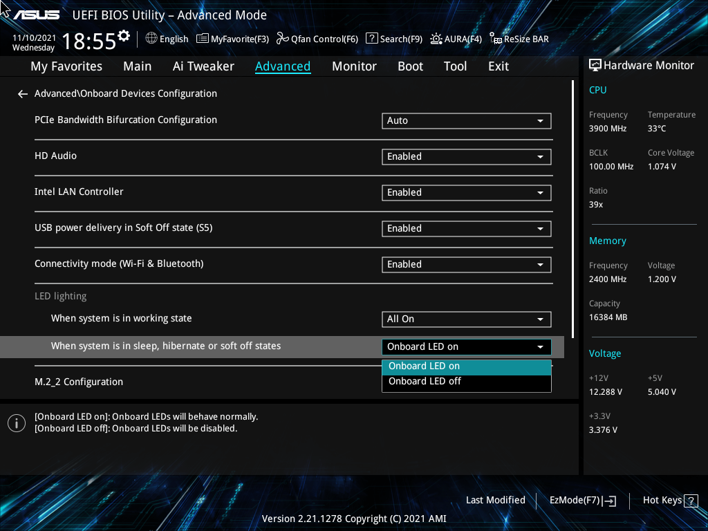708x531 pixels.
Task: Click the 18:55 clock display
Action: (89, 41)
